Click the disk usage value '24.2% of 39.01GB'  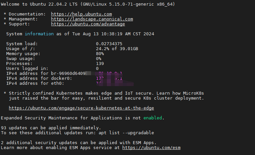coord(117,48)
